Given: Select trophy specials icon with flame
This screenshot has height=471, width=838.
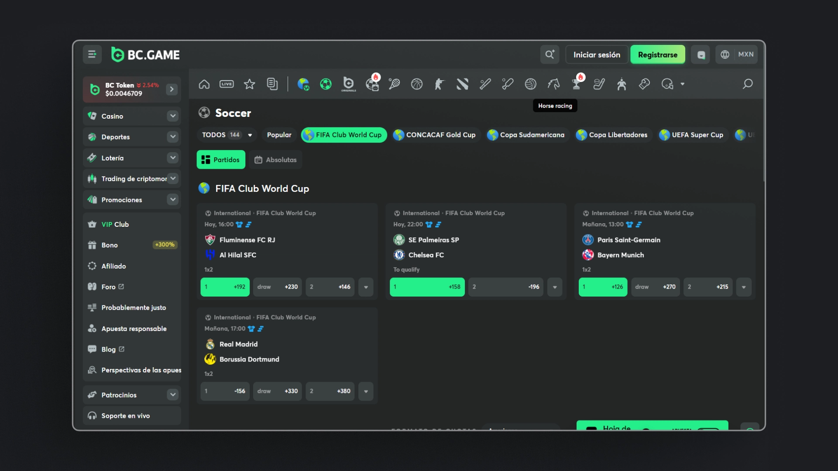Looking at the screenshot, I should point(577,83).
